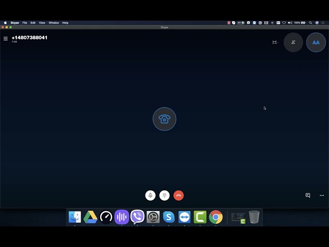Screen dimensions: 329x247
Task: Launch Google Chrome from the dock
Action: (216, 217)
